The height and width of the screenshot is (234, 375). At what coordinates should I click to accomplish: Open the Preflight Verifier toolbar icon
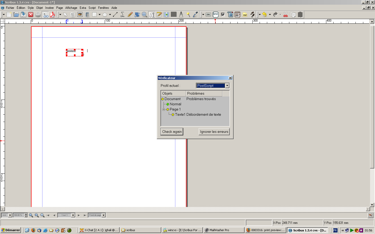pyautogui.click(x=46, y=15)
